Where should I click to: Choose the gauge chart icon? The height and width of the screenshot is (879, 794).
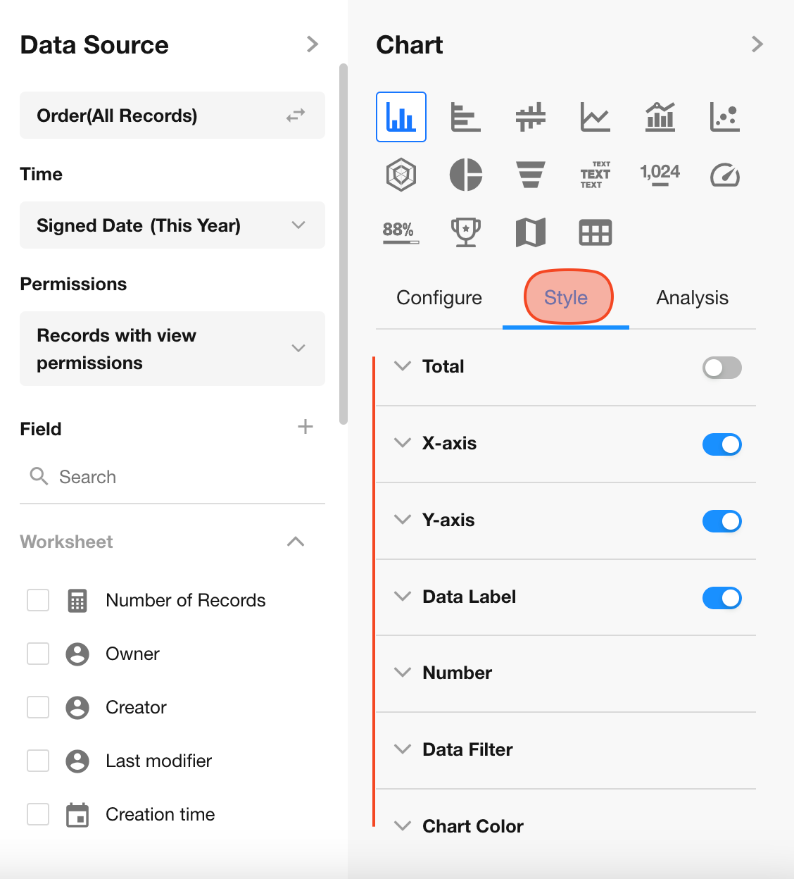pyautogui.click(x=724, y=175)
